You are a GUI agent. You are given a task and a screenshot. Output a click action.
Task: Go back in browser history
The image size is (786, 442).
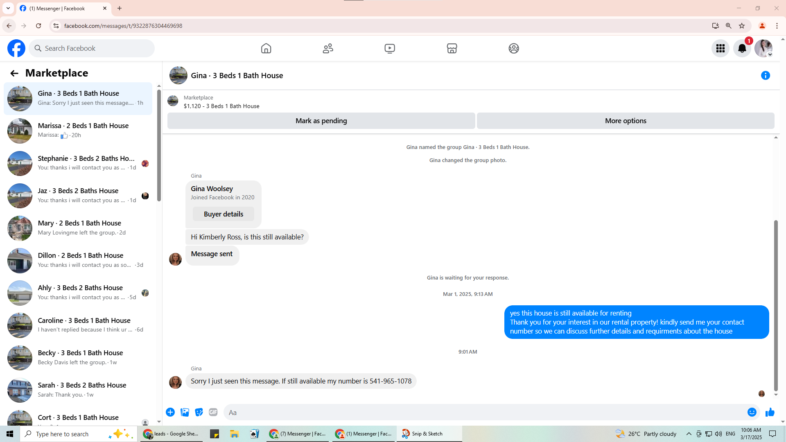coord(9,26)
